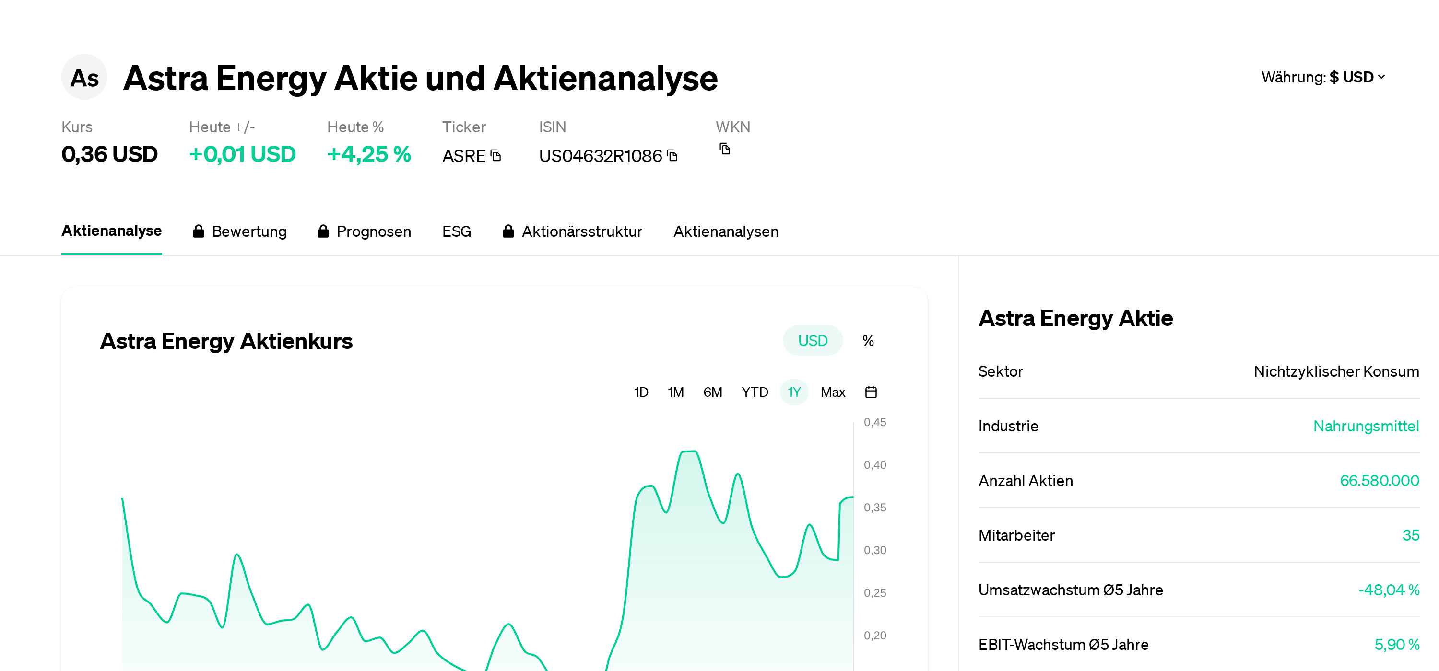Copy the ticker symbol ASRE

[x=496, y=155]
